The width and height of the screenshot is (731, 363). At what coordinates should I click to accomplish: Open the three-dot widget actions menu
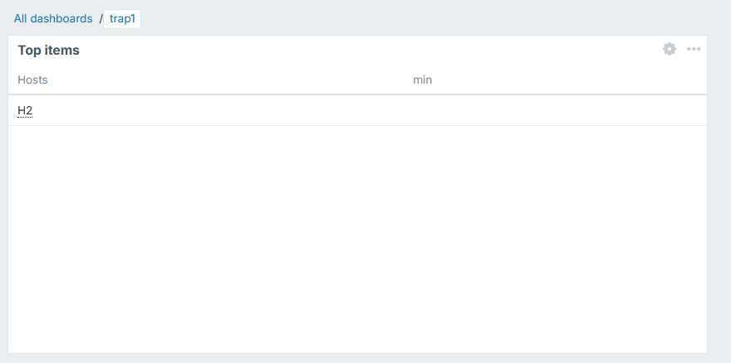[694, 49]
